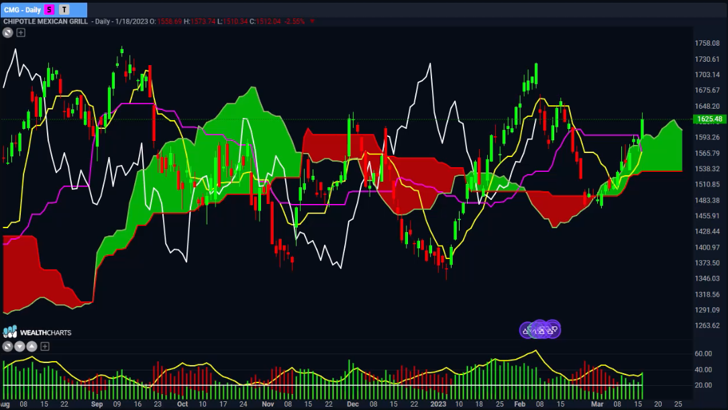The width and height of the screenshot is (728, 410).
Task: Click the 1455.91 price axis label
Action: click(707, 215)
